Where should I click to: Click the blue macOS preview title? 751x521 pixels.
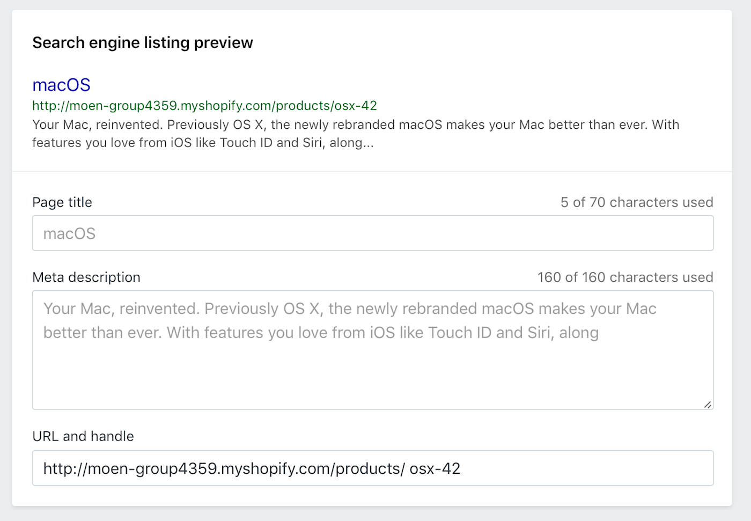(x=61, y=85)
